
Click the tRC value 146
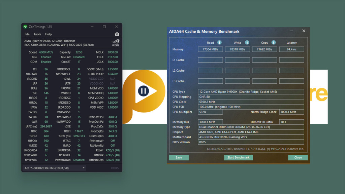46,93
